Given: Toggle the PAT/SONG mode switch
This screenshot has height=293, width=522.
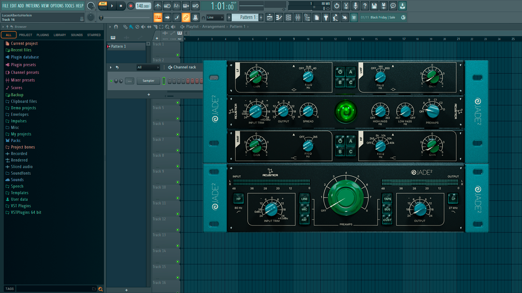Looking at the screenshot, I should point(103,6).
